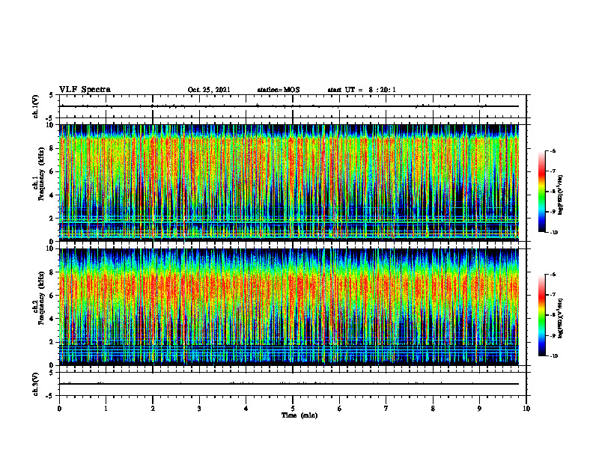This screenshot has width=593, height=458.
Task: Click time axis tick label "6"
Action: (340, 409)
